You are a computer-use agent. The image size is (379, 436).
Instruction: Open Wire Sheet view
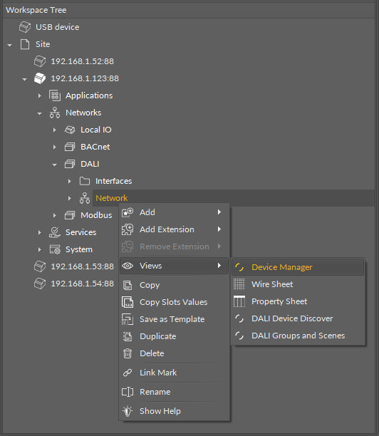click(298, 284)
